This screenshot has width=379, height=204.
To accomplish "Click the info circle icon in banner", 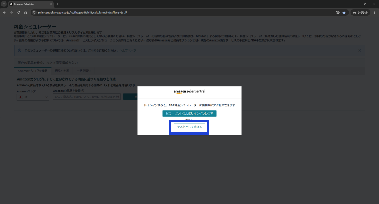I will click(x=20, y=50).
